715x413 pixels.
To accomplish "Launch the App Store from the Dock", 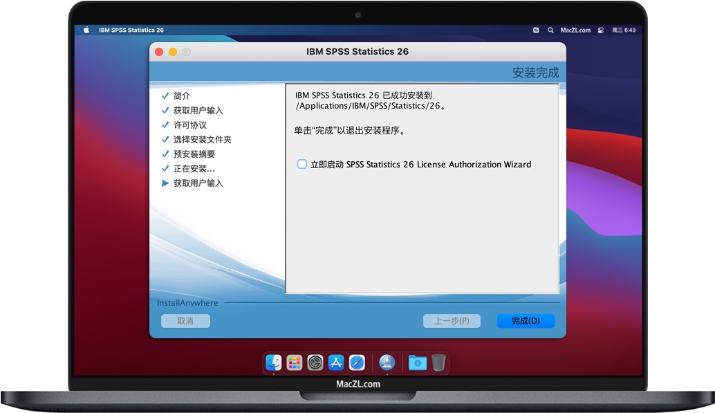I will (335, 362).
